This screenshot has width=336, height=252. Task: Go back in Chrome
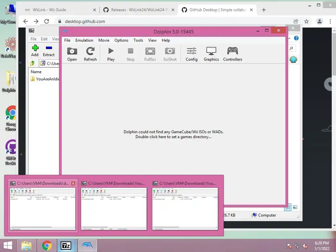(26, 21)
